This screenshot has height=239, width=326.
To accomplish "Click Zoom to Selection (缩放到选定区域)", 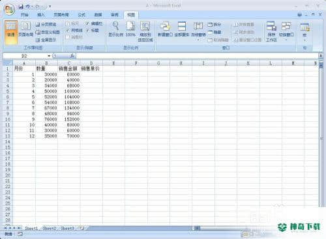I will (x=145, y=31).
